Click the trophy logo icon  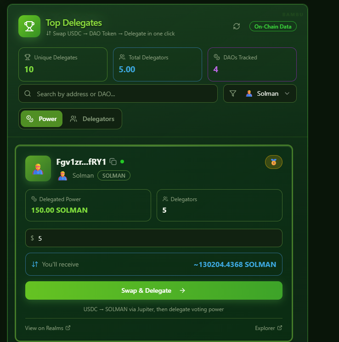(29, 26)
